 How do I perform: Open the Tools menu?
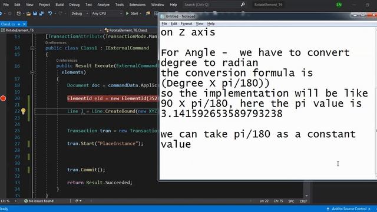119,5
